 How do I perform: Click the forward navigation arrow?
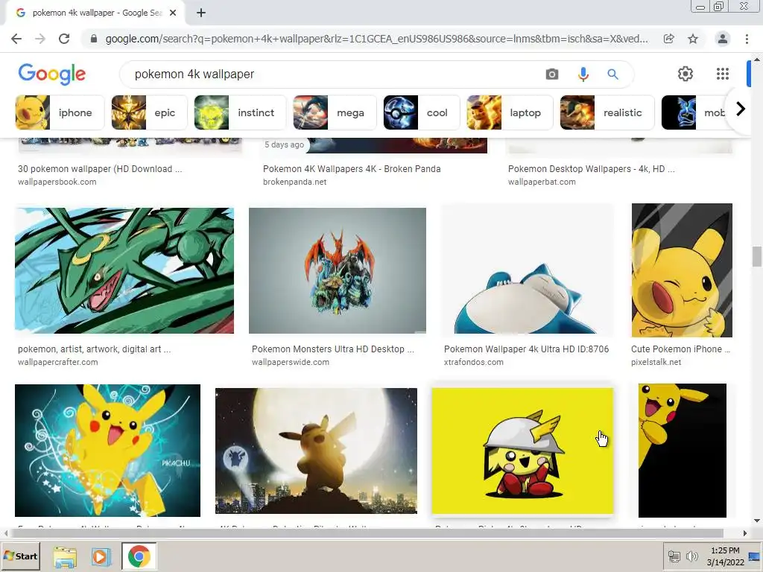(x=40, y=39)
